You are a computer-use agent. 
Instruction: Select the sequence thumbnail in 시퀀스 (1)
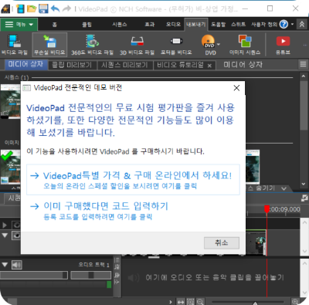(x=10, y=101)
